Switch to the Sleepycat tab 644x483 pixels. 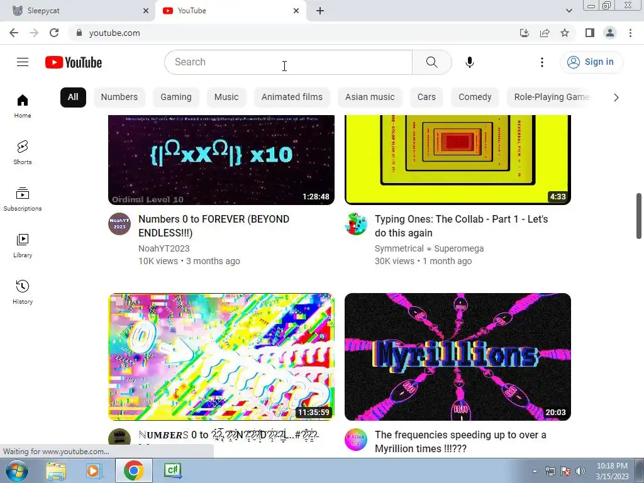tap(77, 11)
